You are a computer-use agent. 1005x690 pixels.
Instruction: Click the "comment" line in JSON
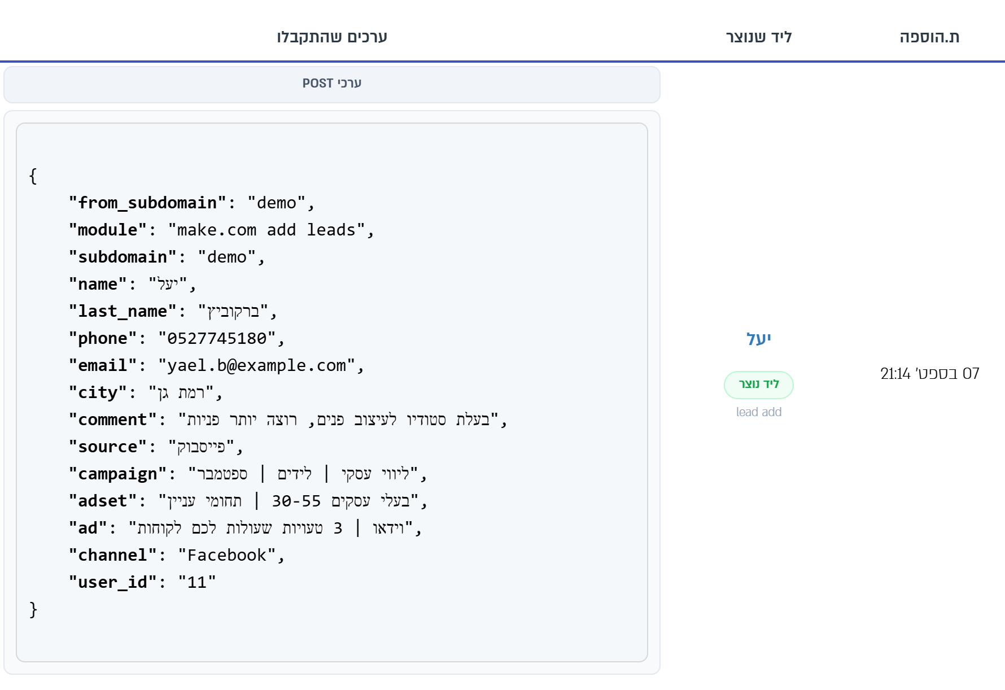(287, 420)
